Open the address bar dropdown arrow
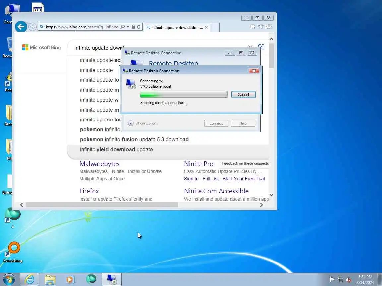The width and height of the screenshot is (382, 286). [128, 27]
